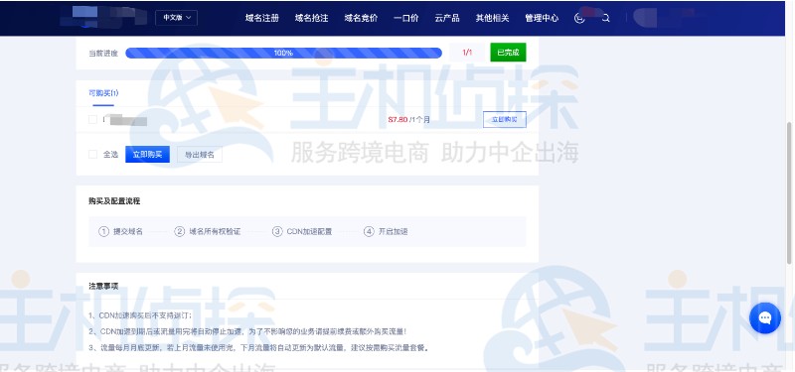This screenshot has width=795, height=372.
Task: Click step 1 提交域名 circle icon
Action: point(104,231)
